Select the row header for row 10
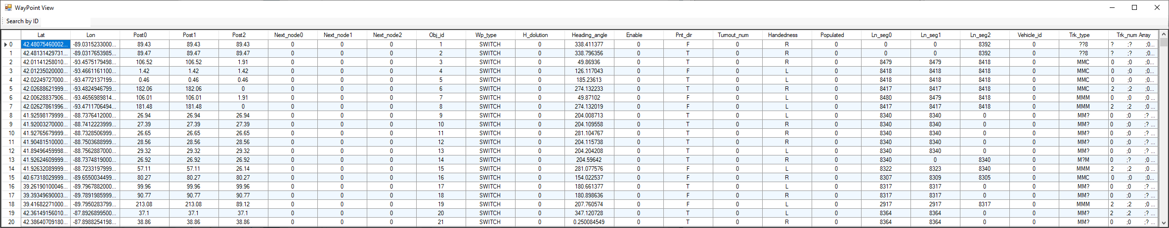1169x228 pixels. click(x=10, y=133)
